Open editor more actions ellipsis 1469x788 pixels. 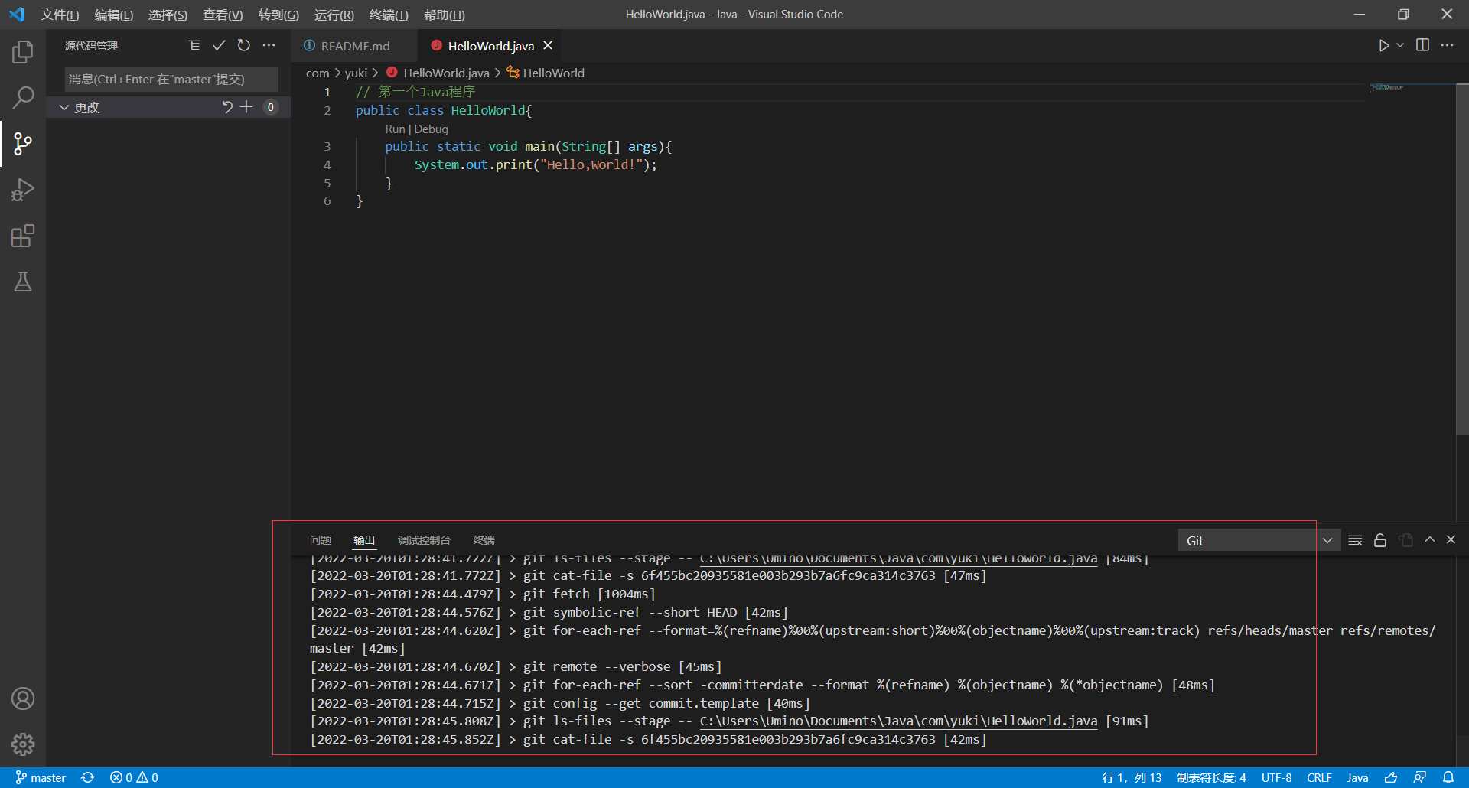click(x=1447, y=46)
